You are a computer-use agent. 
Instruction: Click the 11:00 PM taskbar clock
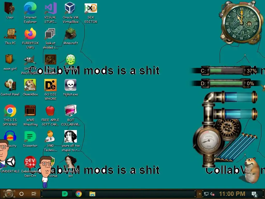232,194
